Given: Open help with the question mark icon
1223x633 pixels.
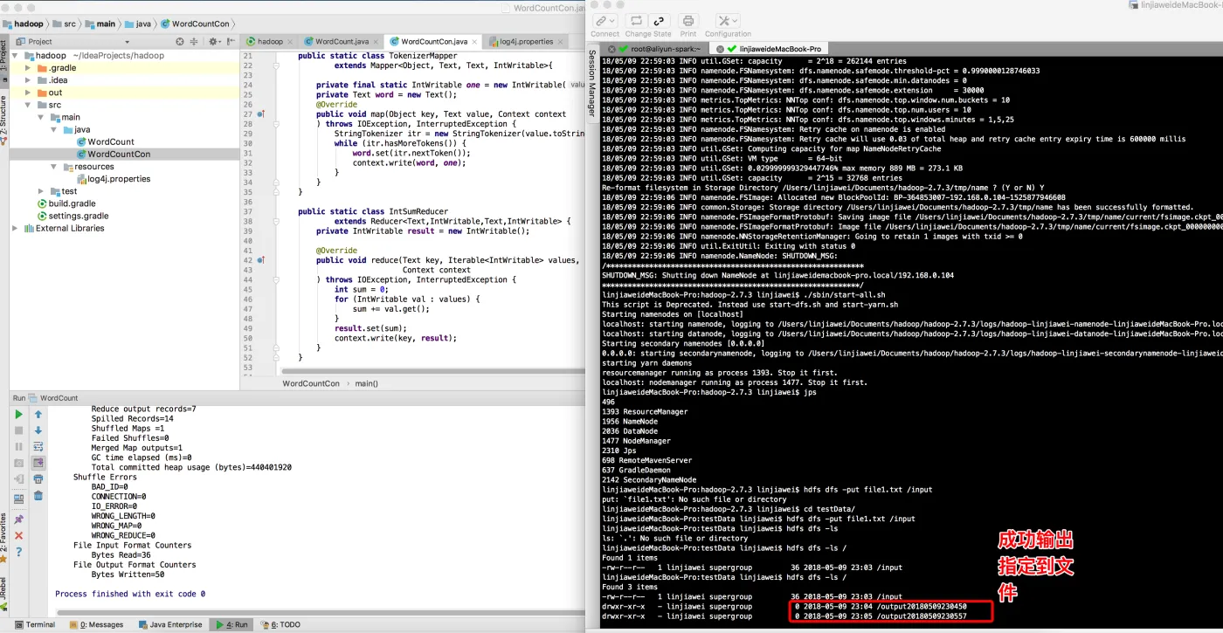Looking at the screenshot, I should 19,552.
